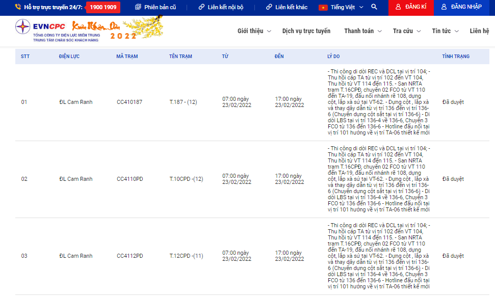Click the Vietnam flag icon
This screenshot has height=296, width=495.
(x=323, y=7)
